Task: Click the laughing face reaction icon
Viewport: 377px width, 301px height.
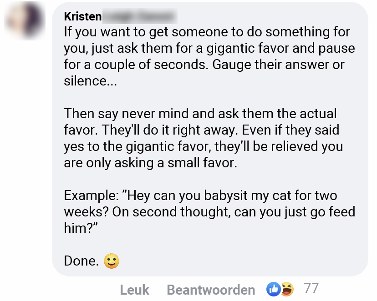Action: (x=286, y=289)
